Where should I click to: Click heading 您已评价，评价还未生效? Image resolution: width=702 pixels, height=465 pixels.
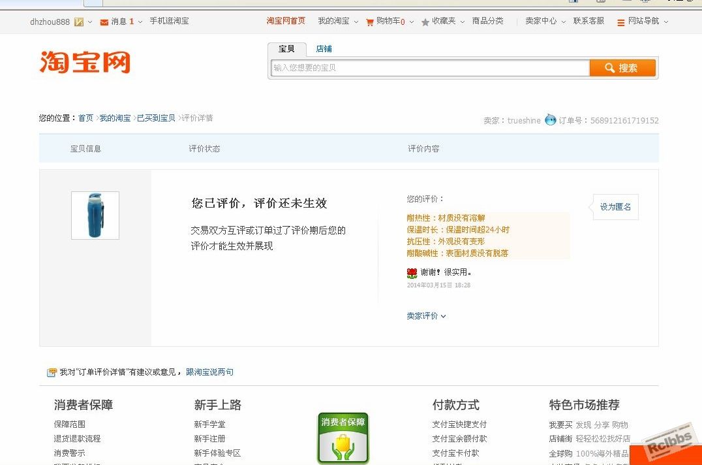pos(259,203)
